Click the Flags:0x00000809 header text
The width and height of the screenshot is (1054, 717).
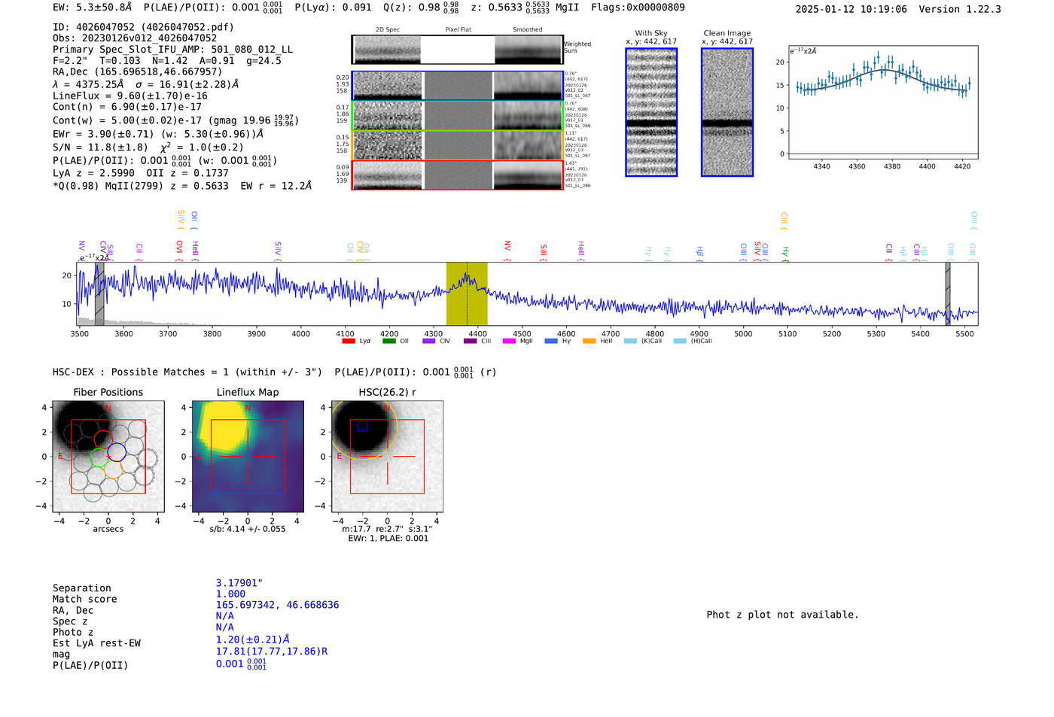pos(638,8)
